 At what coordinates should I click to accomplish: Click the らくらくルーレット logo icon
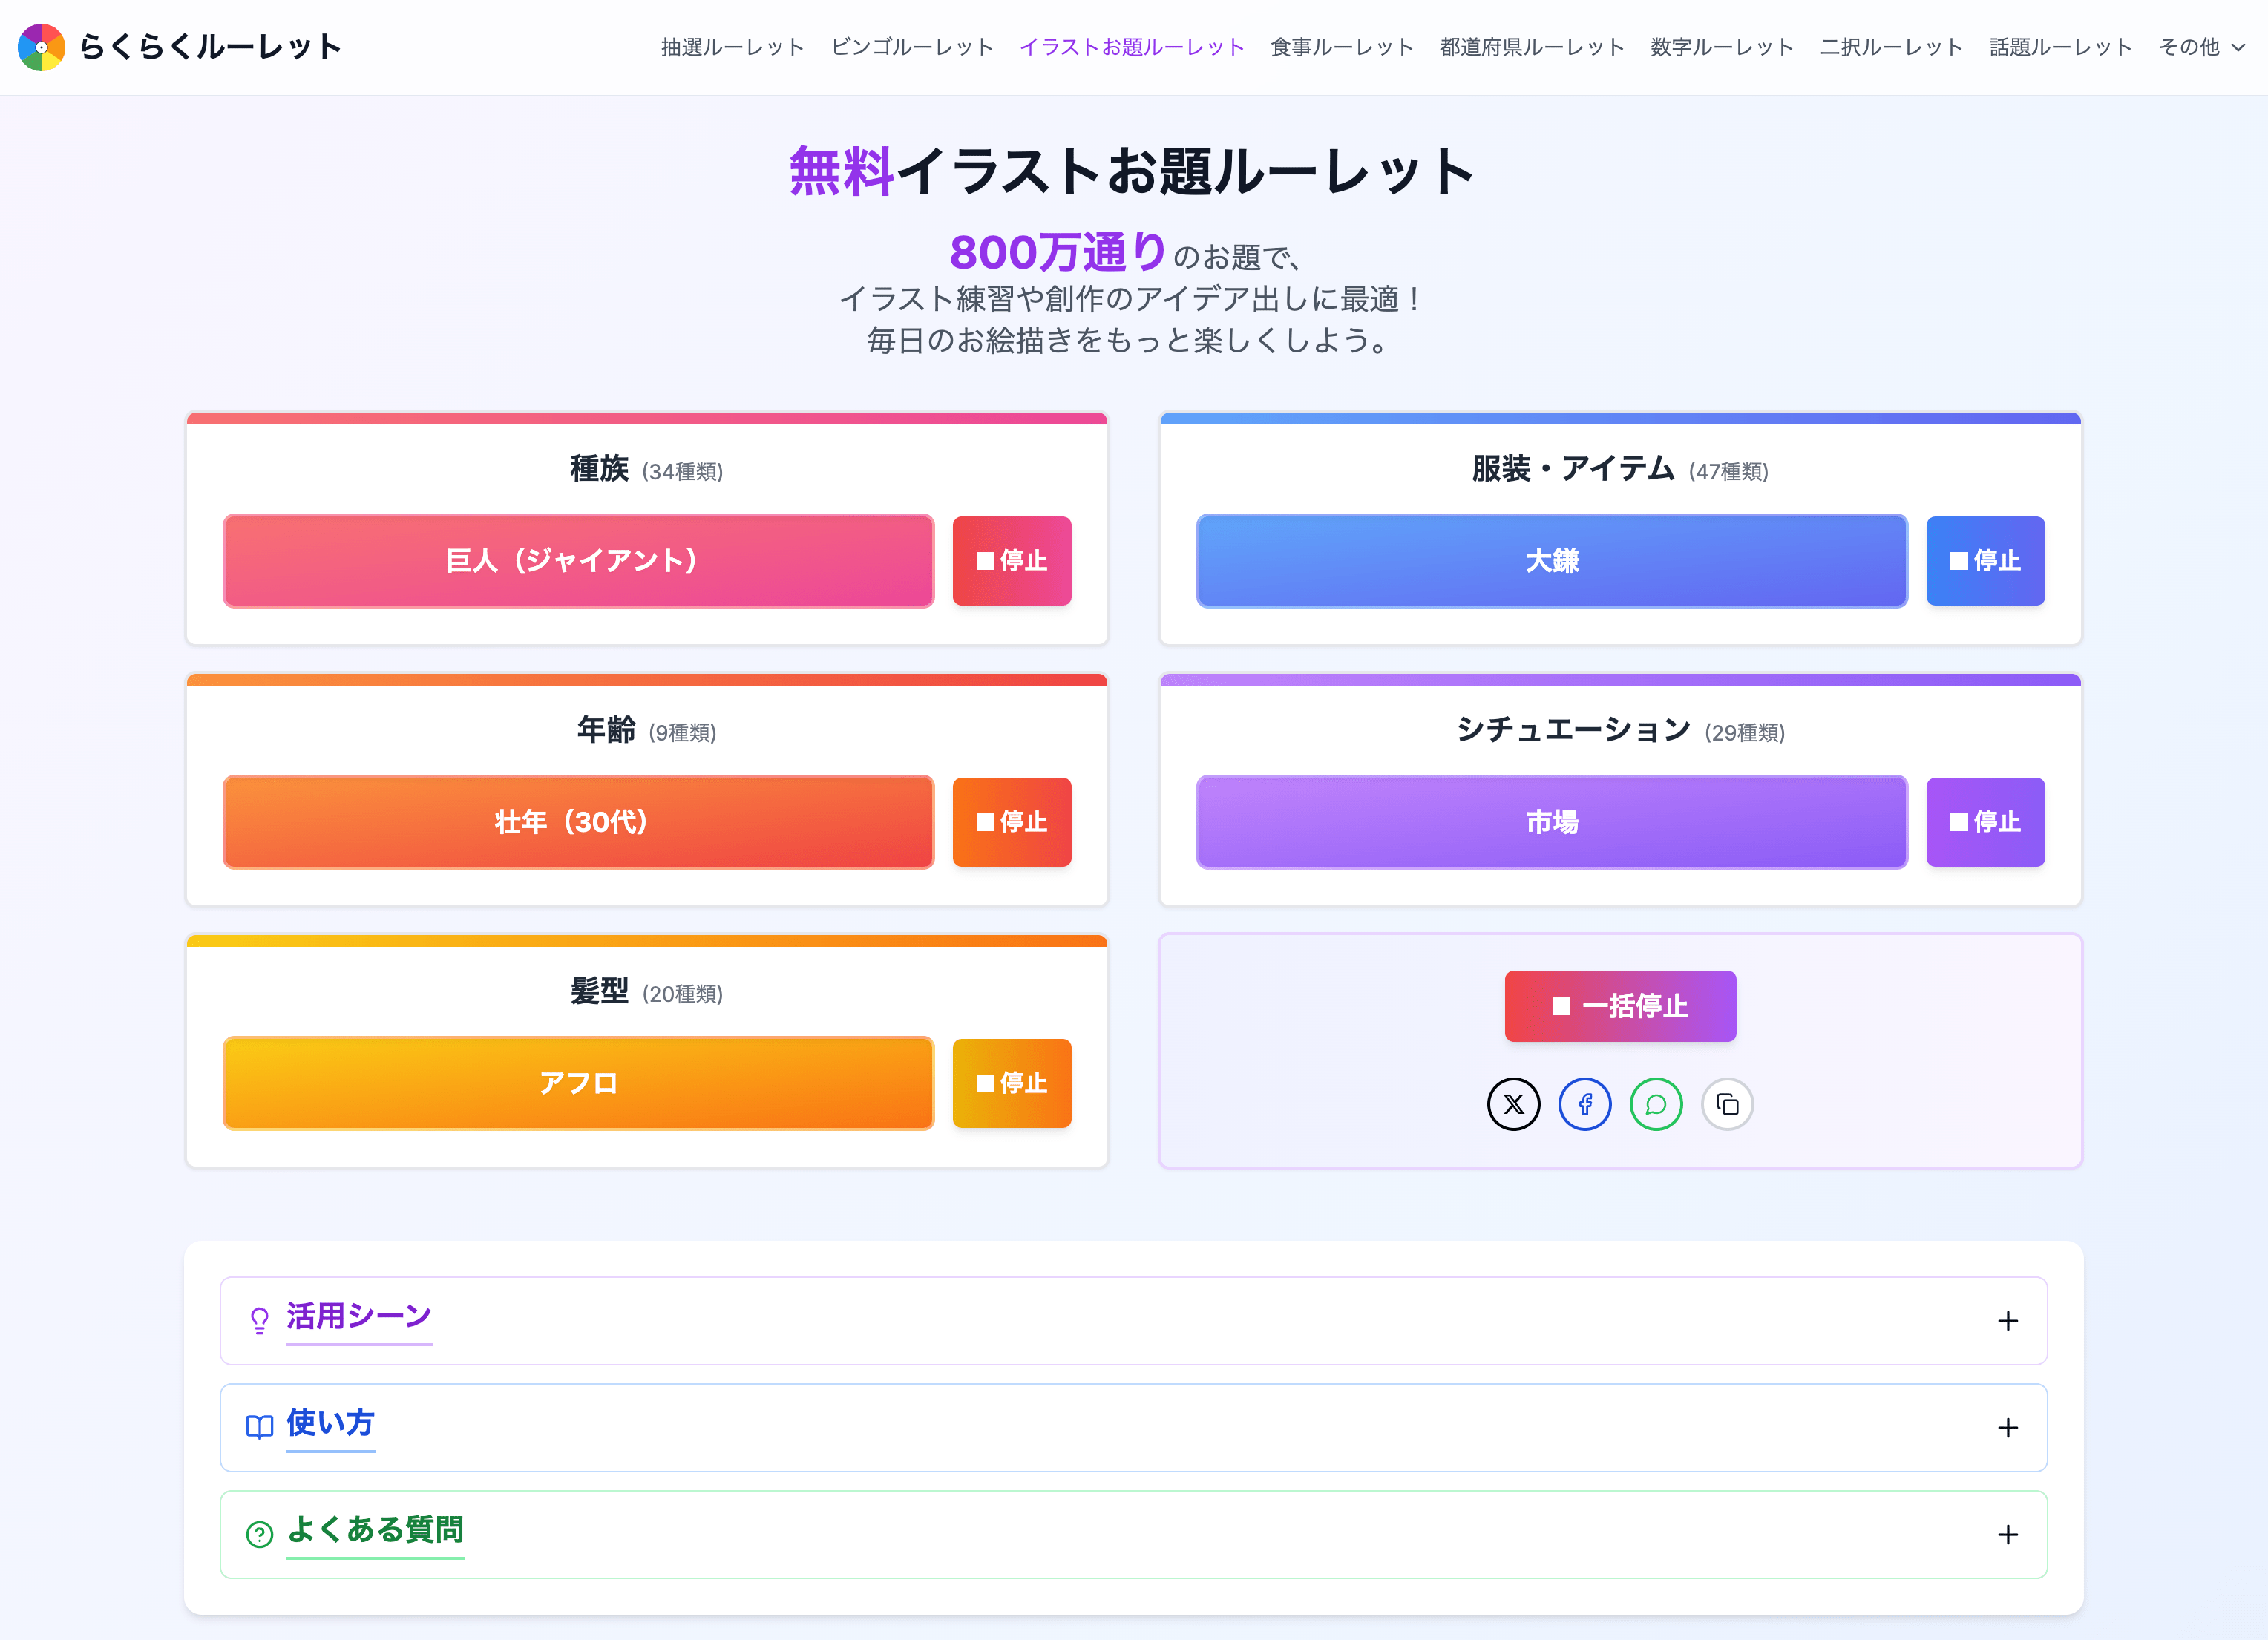click(42, 47)
